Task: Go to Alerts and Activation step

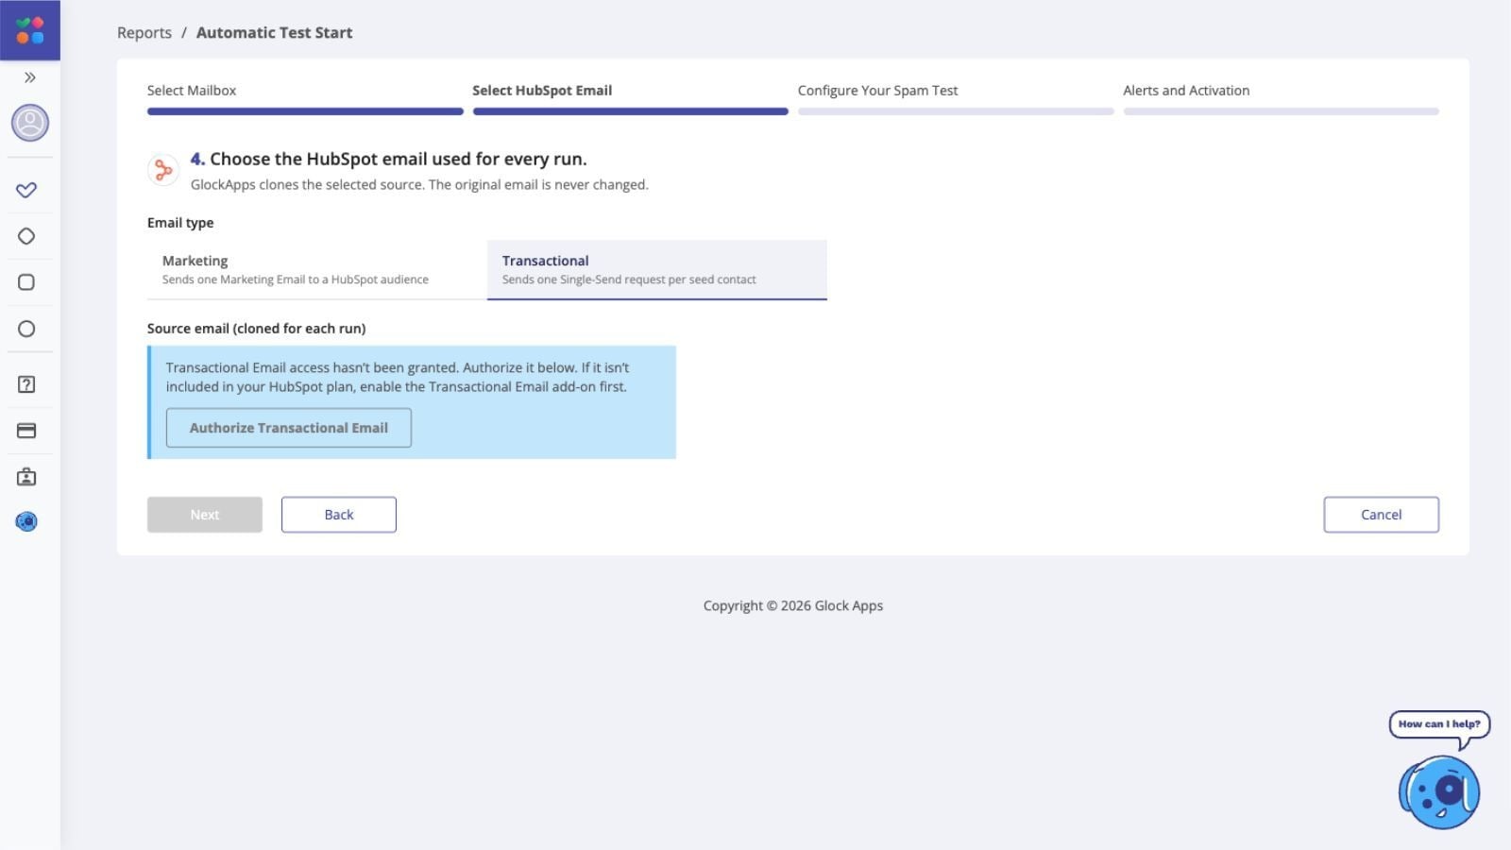Action: coord(1186,91)
